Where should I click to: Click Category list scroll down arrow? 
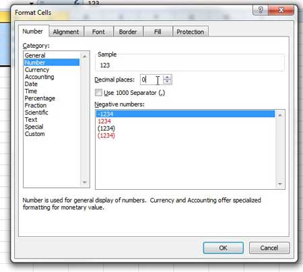(85, 182)
